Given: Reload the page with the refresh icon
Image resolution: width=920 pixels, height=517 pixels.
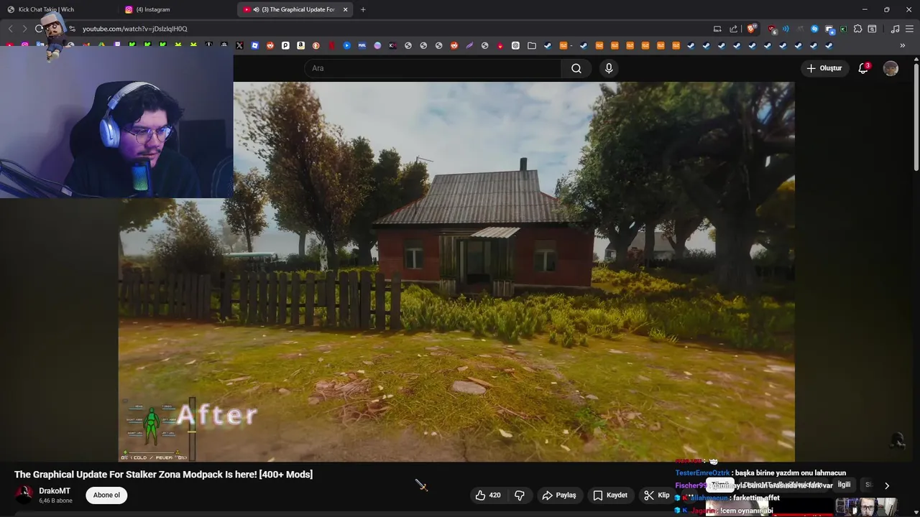Looking at the screenshot, I should click(x=39, y=29).
